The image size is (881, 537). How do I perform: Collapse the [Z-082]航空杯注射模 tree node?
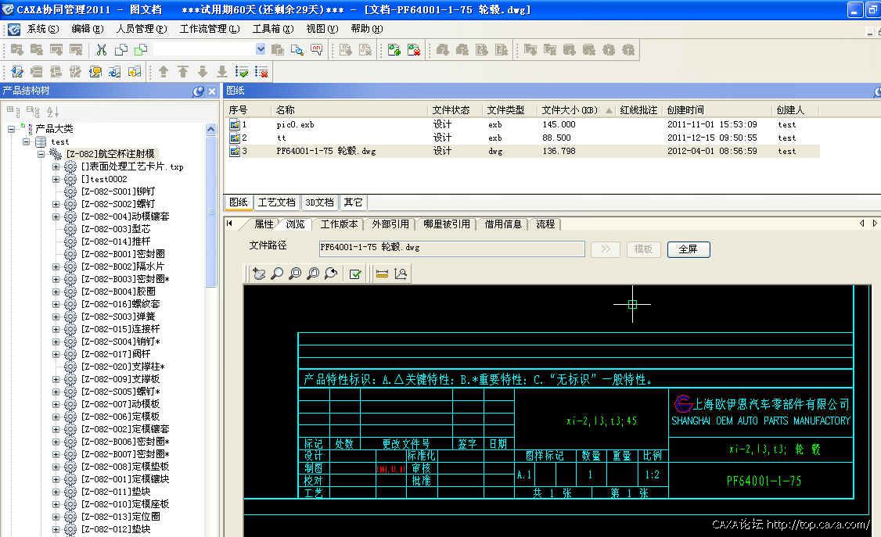(x=42, y=154)
